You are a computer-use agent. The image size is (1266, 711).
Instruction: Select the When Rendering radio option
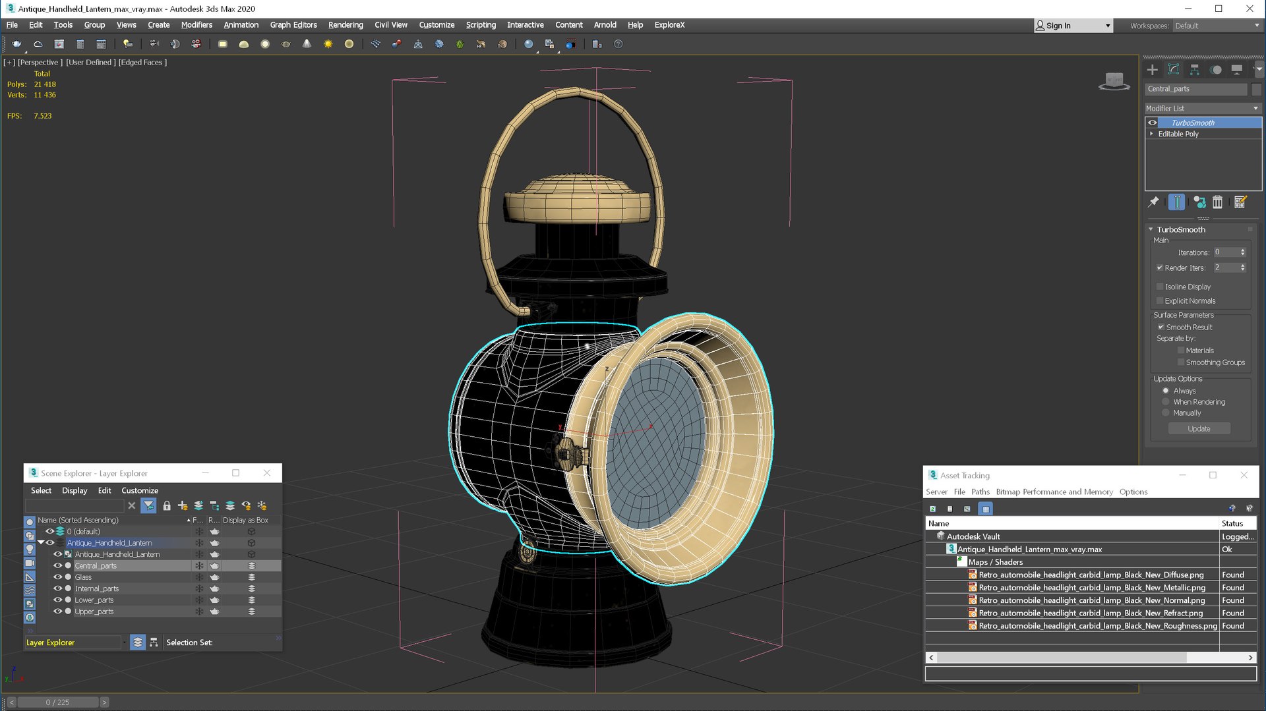(1166, 402)
